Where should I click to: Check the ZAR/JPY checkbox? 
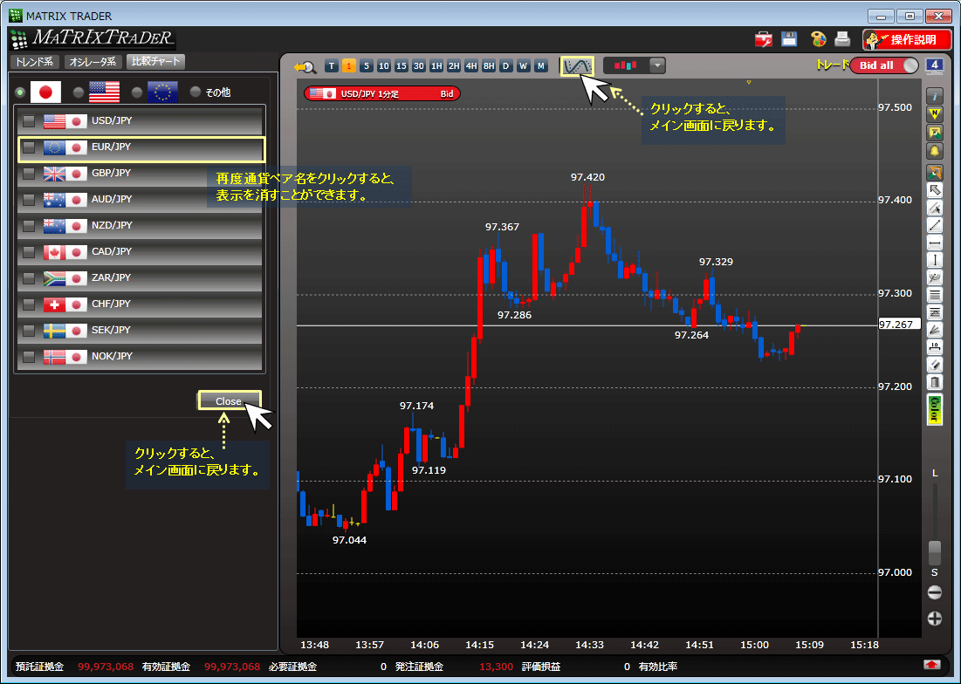click(29, 278)
